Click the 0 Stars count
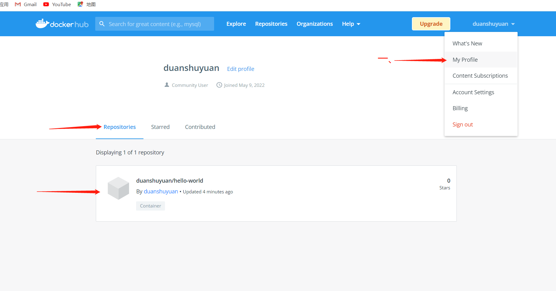Image resolution: width=556 pixels, height=291 pixels. 445,184
